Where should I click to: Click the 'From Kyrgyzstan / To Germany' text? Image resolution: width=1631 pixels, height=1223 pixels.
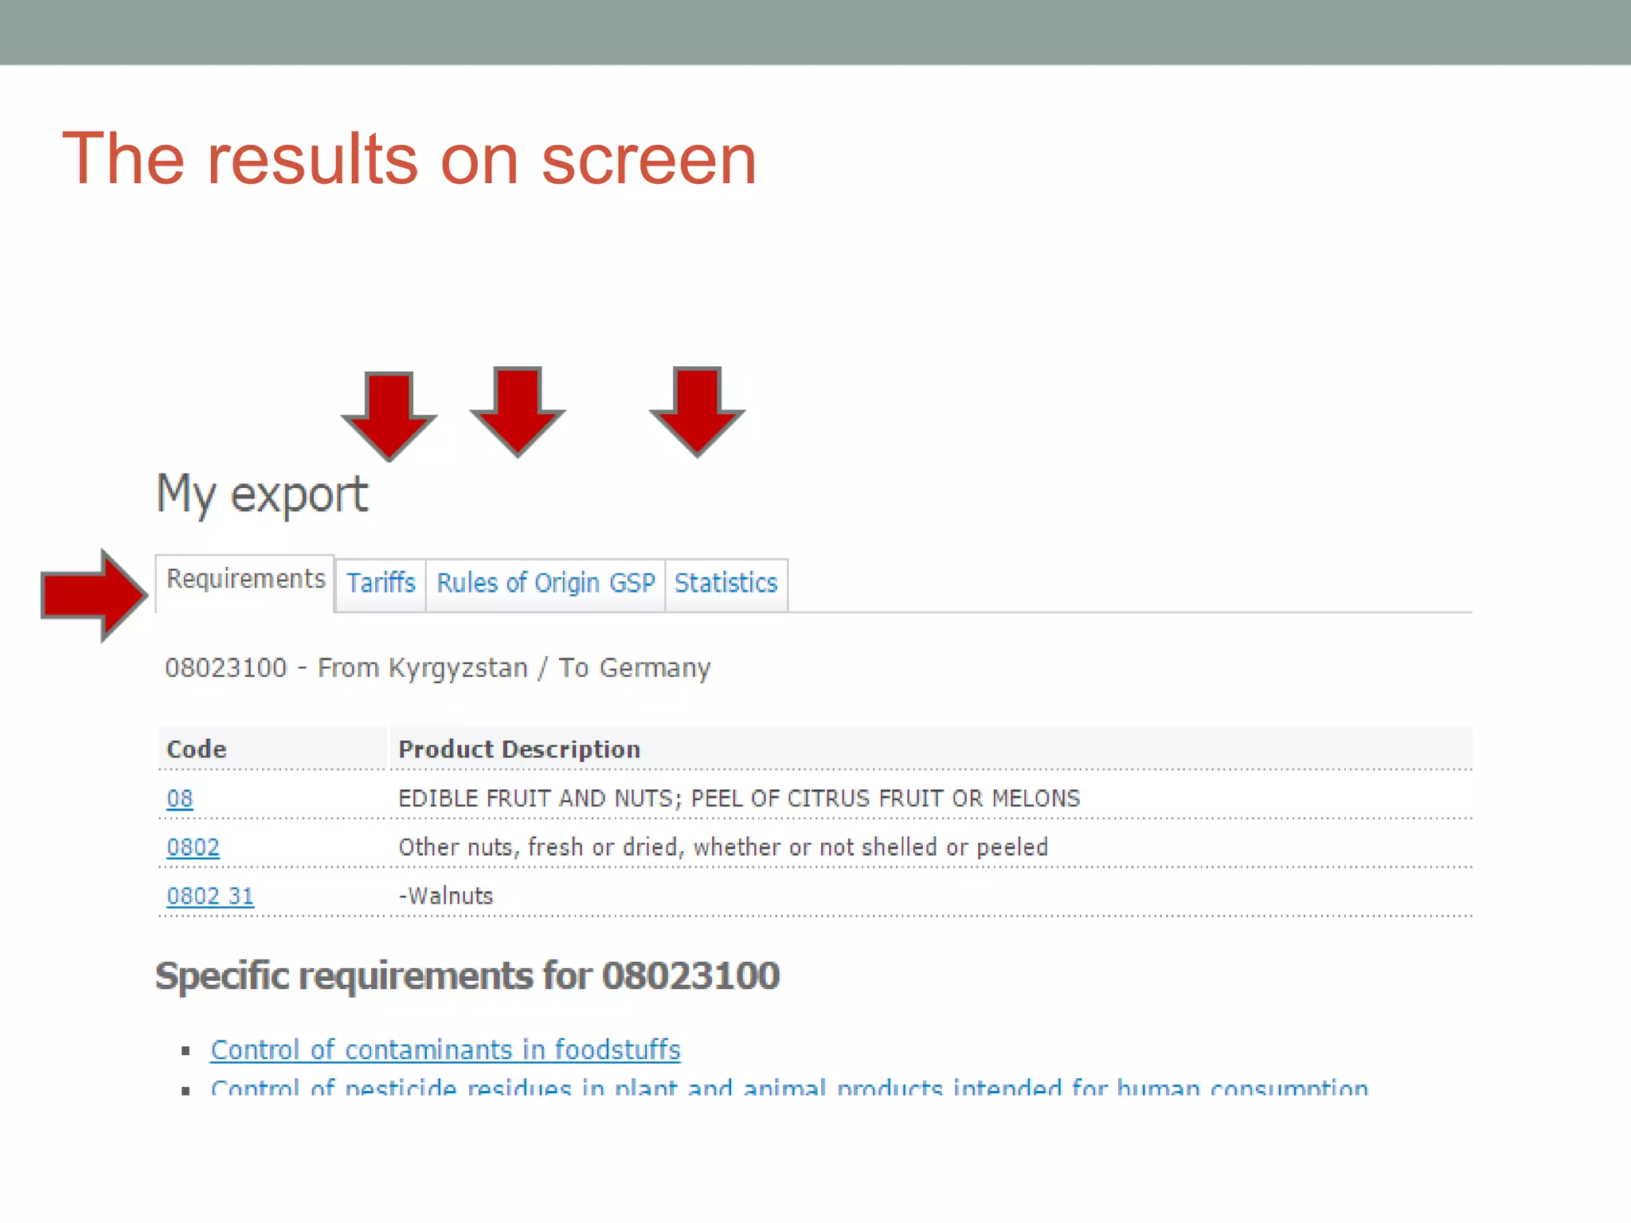click(514, 667)
